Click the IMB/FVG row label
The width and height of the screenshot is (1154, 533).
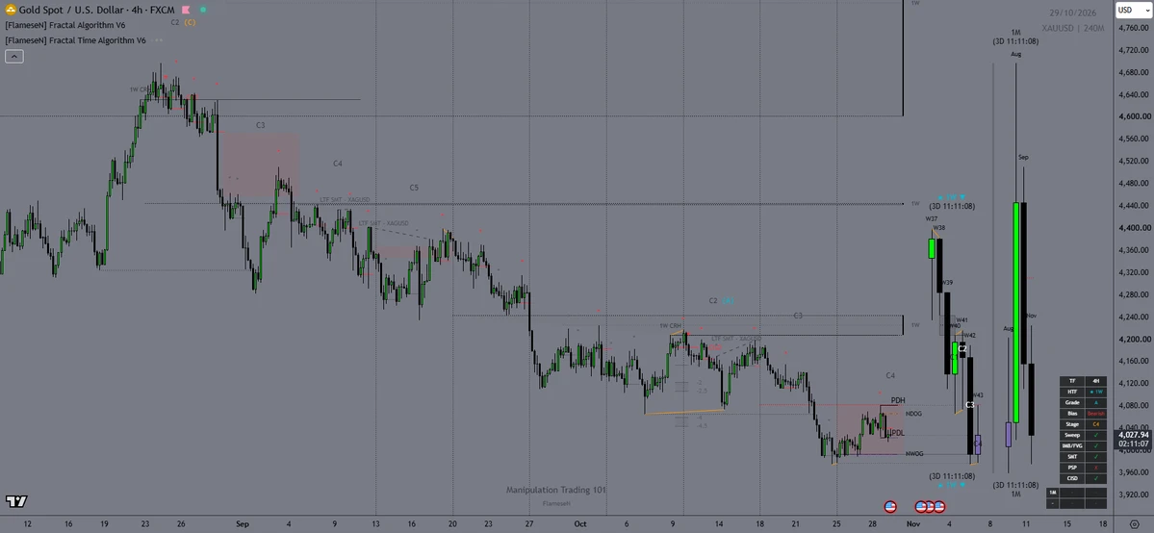1071,446
